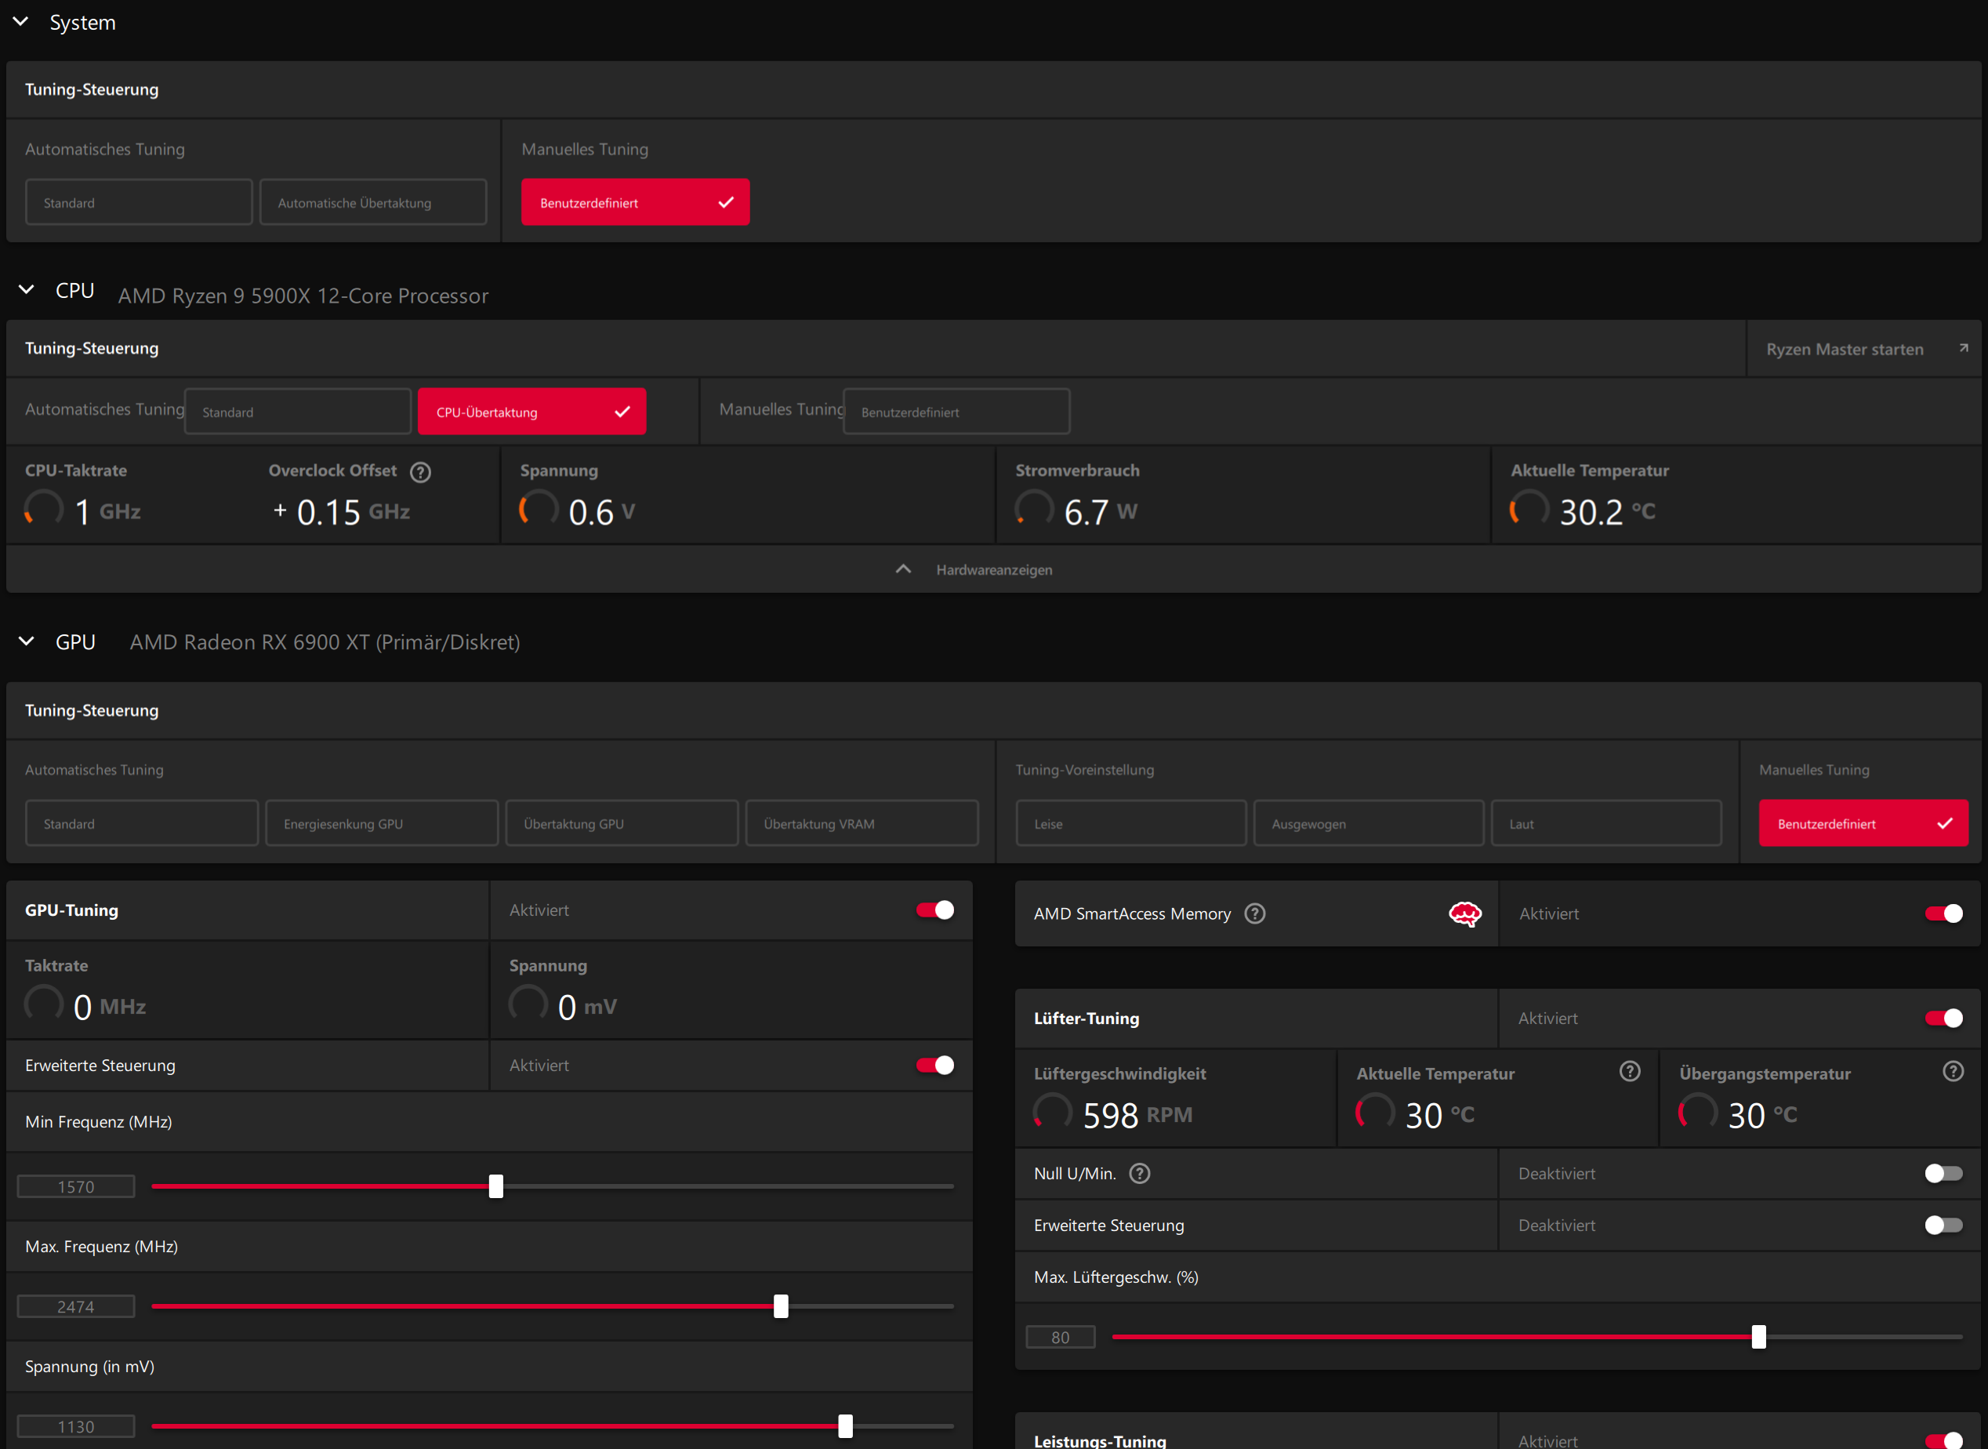Click the brain icon beside AMD SmartAccess Memory
The height and width of the screenshot is (1449, 1988).
(x=1465, y=914)
